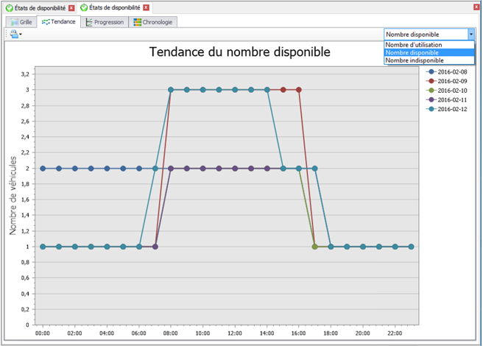Click the Progression tab's chart icon
This screenshot has width=483, height=346.
point(89,22)
